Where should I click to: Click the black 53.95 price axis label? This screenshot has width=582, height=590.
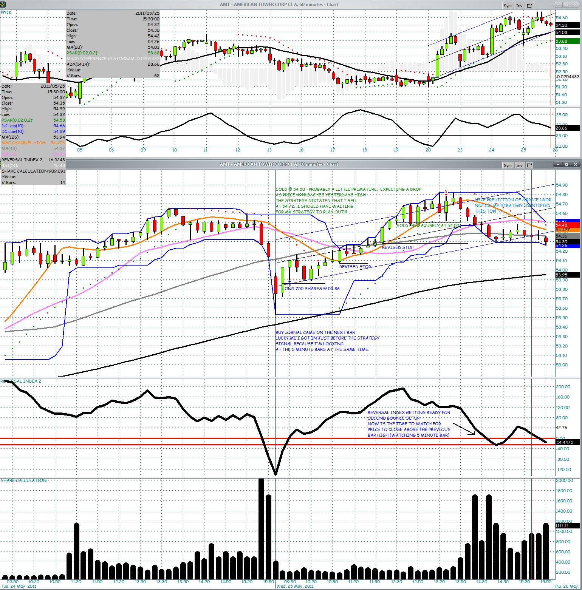(567, 275)
